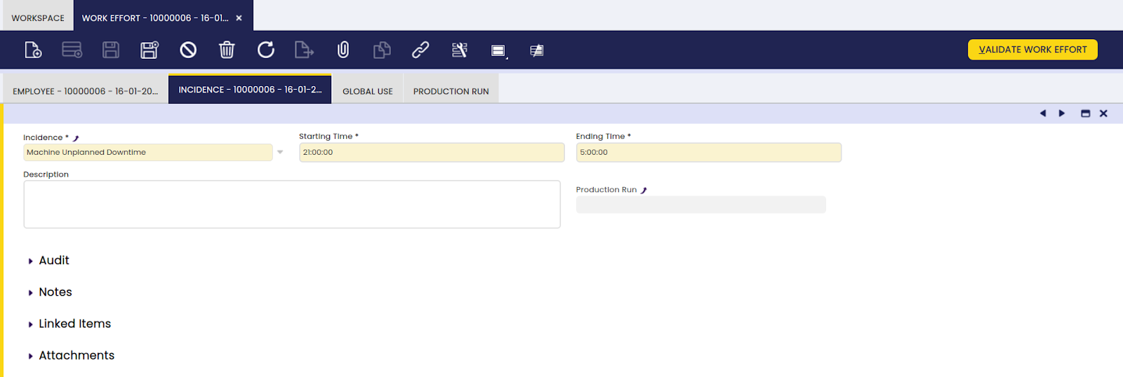
Task: Click the Undo/Cancel changes icon
Action: 188,50
